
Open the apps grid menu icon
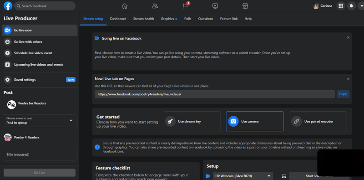[341, 6]
